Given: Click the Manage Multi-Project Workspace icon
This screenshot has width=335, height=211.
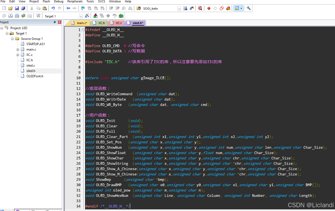Looking at the screenshot, I should coord(102,16).
